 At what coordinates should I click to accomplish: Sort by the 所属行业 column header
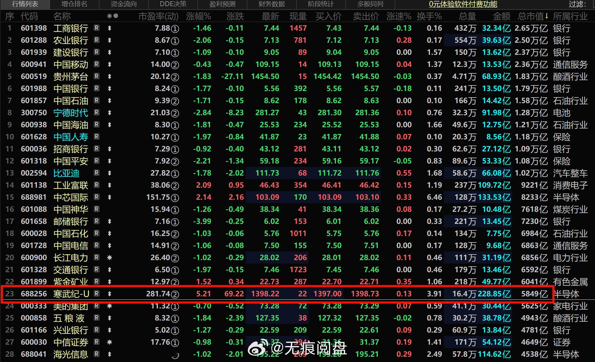point(570,16)
